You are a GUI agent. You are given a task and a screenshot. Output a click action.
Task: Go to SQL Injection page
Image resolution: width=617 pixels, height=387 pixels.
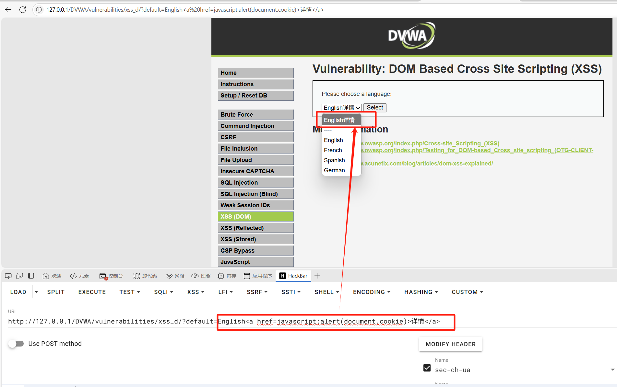coord(256,183)
